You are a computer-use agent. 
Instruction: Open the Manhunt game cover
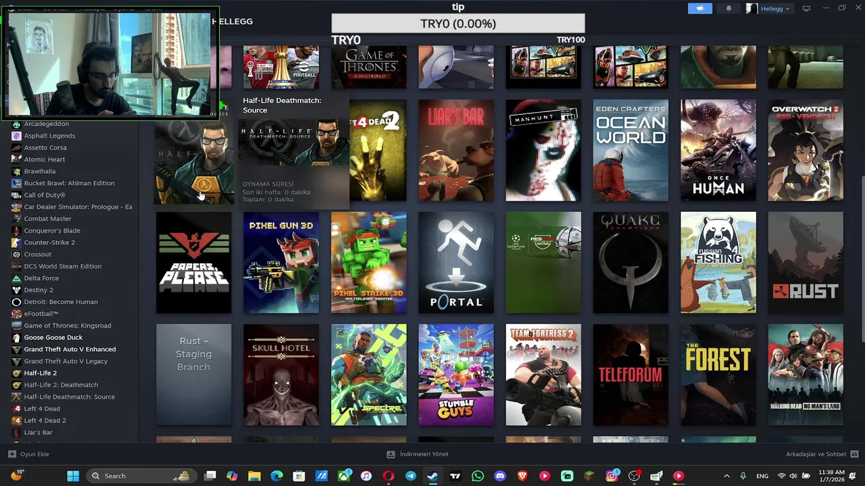(543, 151)
